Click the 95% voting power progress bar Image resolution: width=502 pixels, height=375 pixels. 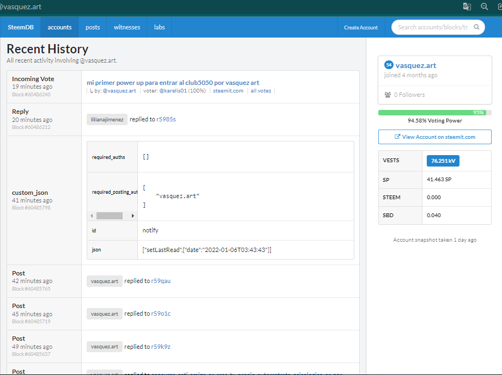click(x=435, y=113)
